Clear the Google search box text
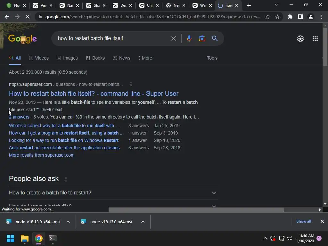The image size is (328, 246). point(173,38)
